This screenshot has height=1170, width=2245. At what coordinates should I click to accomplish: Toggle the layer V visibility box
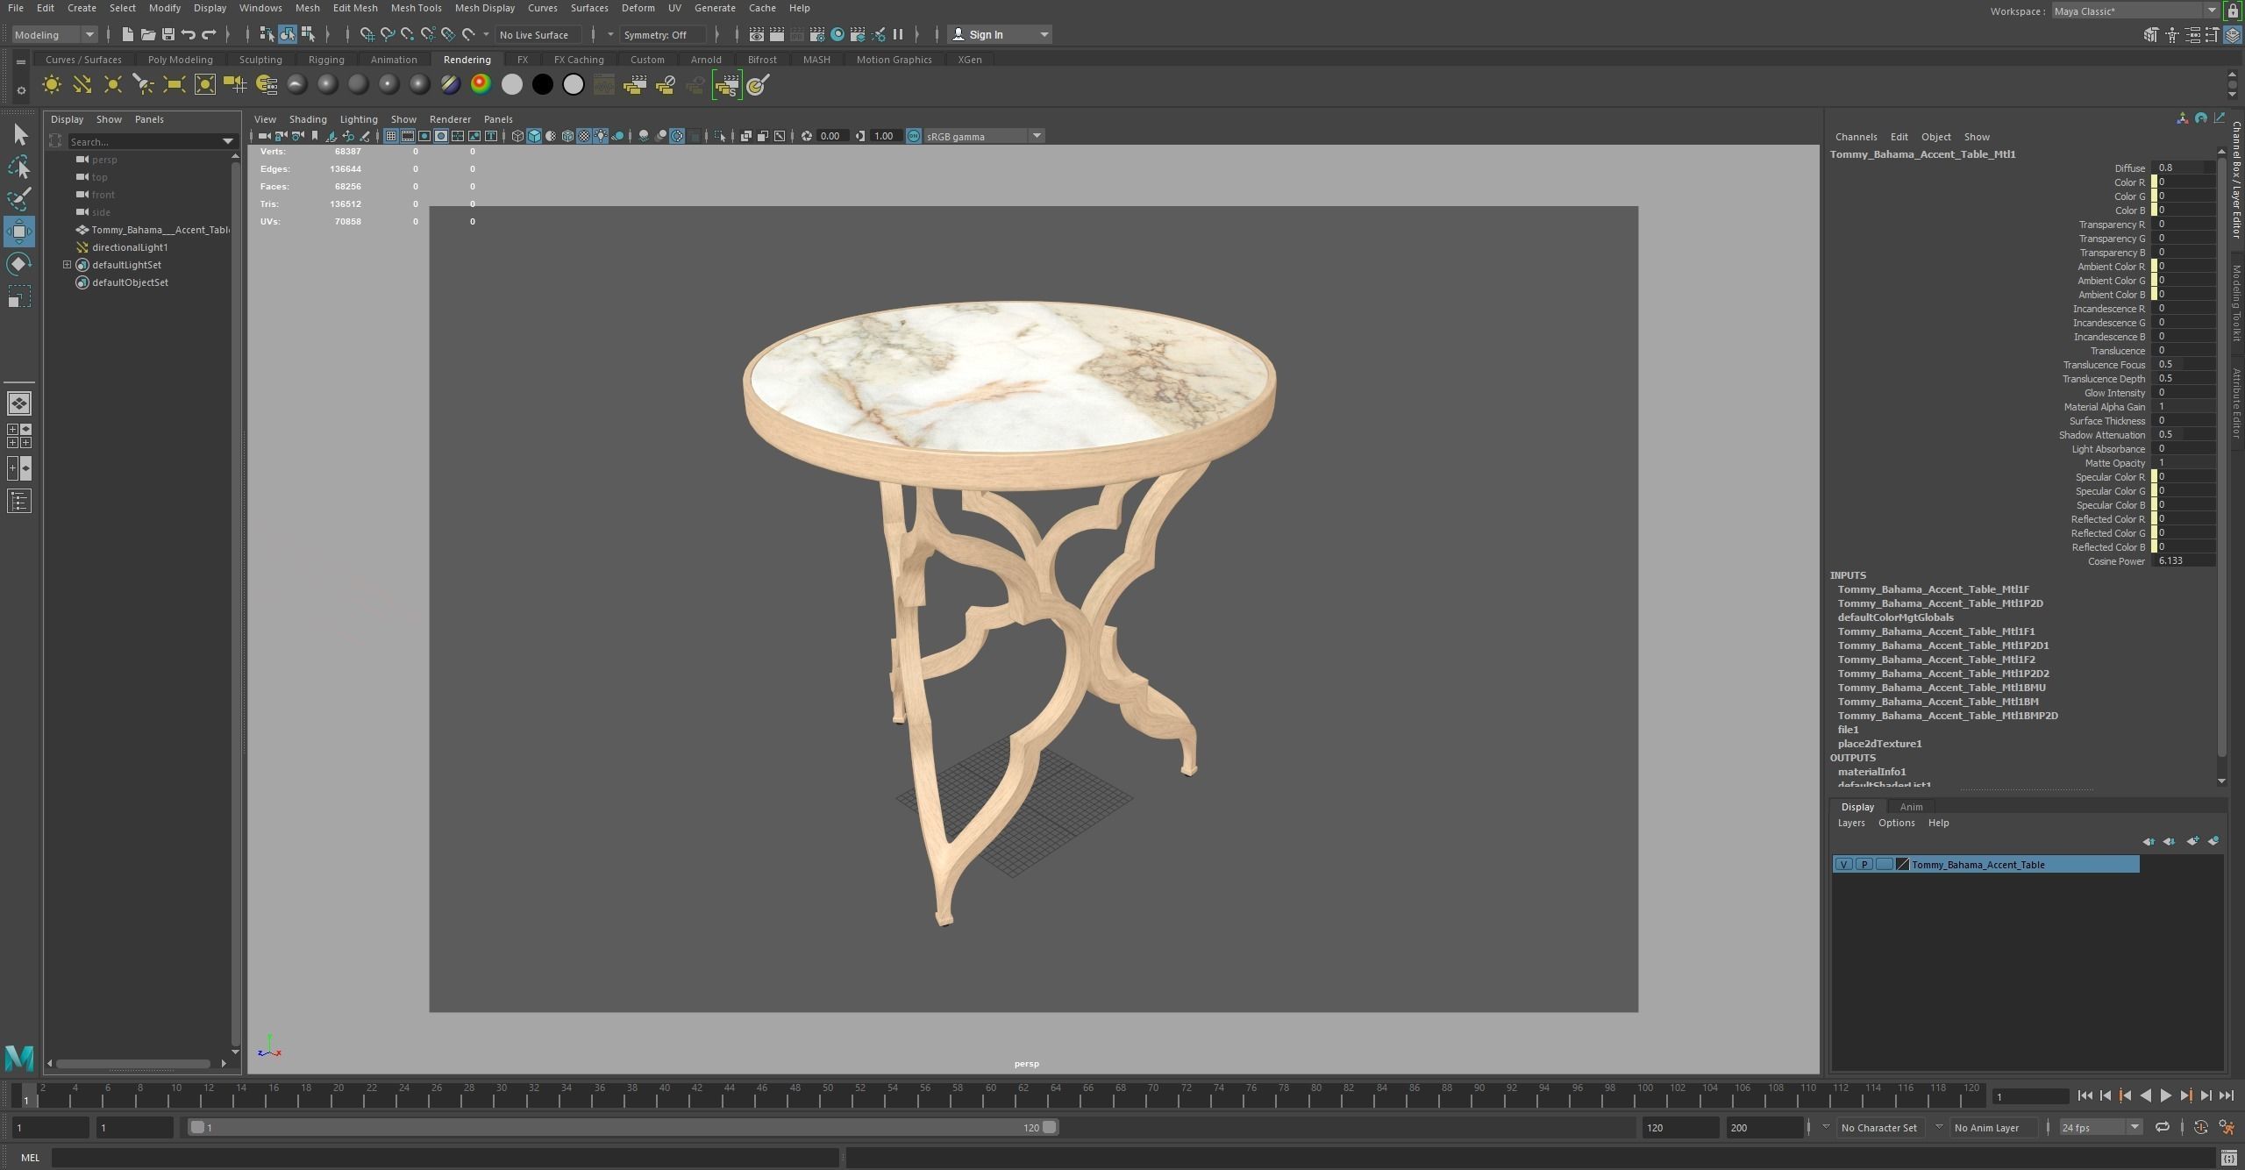1843,865
